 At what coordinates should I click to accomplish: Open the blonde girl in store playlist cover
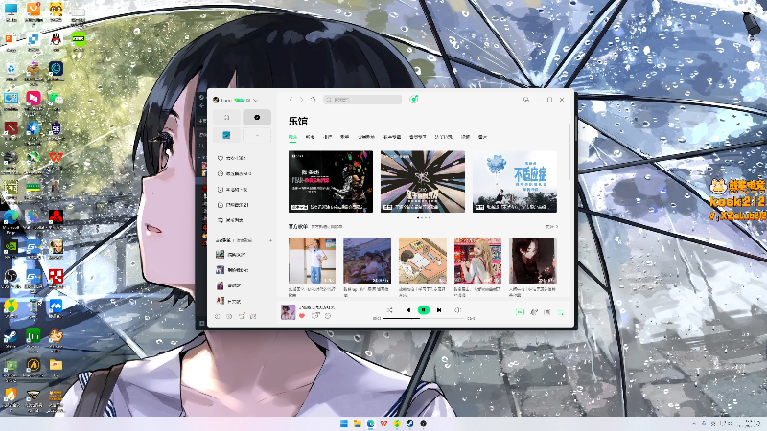[x=477, y=261]
